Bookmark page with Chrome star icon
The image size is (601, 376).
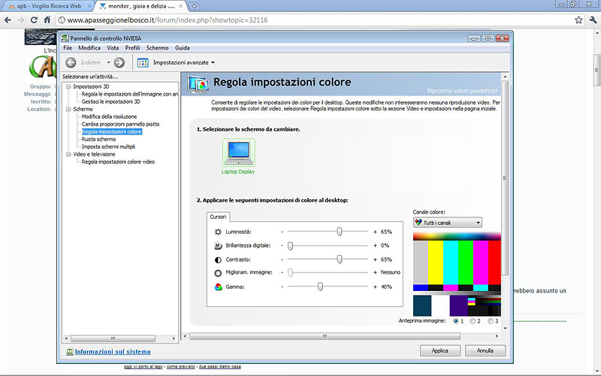coord(579,20)
